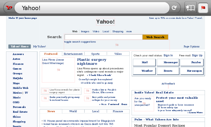Image resolution: width=211 pixels, height=127 pixels.
Task: Open Games in the sidebar
Action: click(x=17, y=69)
